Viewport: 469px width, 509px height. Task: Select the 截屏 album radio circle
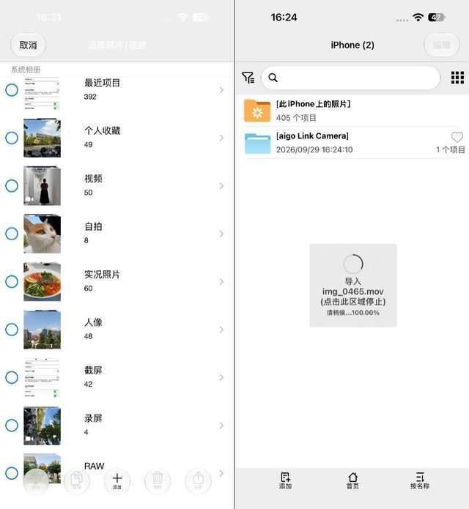point(12,377)
